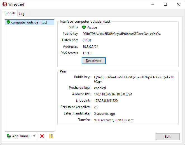
Task: Click peer public key starting QNe1pbc6
Action: click(134, 79)
